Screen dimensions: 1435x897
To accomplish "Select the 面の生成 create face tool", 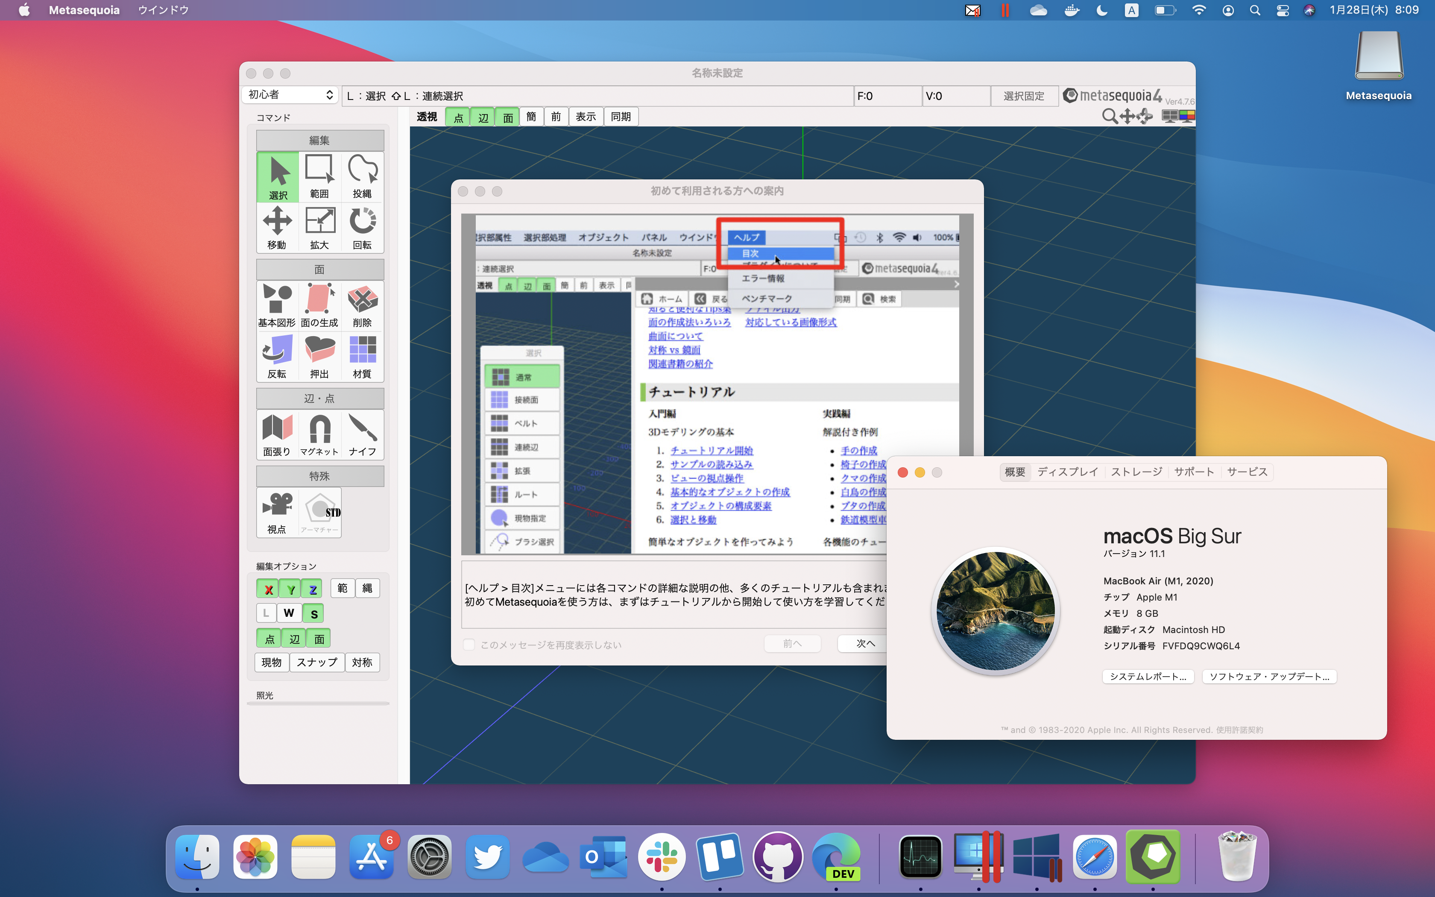I will tap(319, 306).
